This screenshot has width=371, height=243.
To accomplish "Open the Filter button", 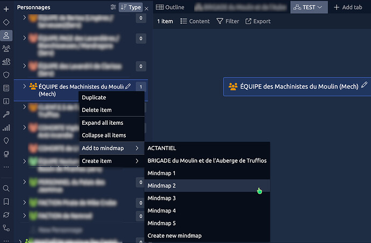I will point(227,22).
